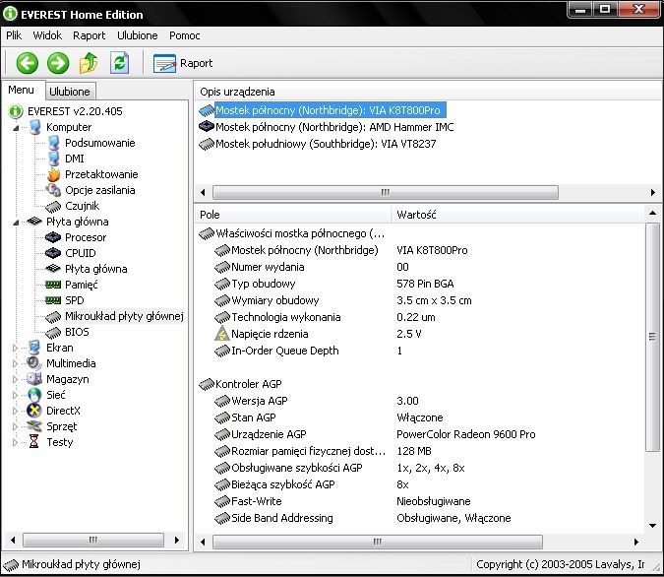Select the Typ obudowy row

point(419,284)
